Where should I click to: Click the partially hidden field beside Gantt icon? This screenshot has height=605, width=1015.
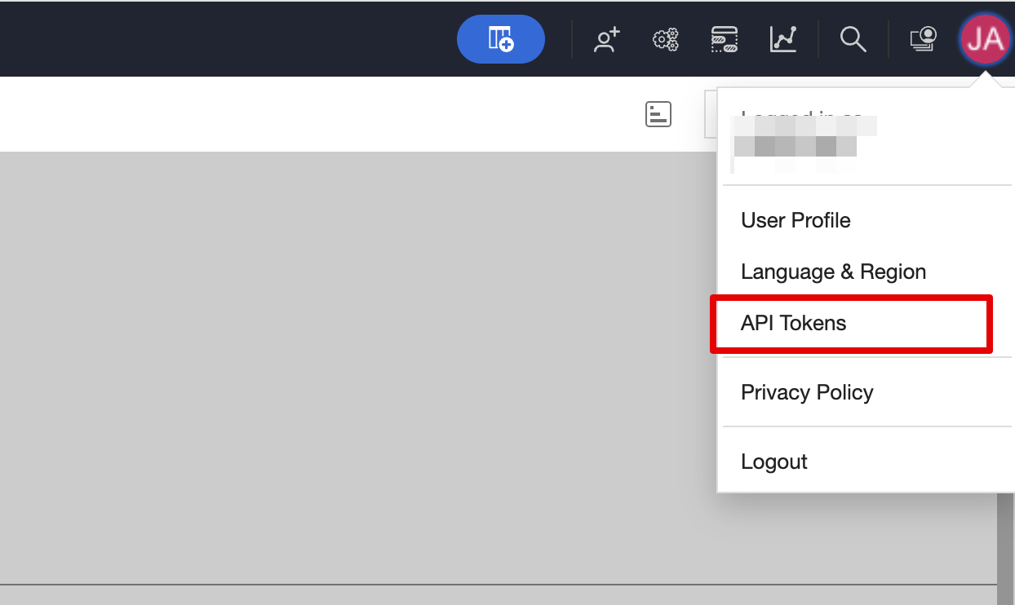(x=710, y=114)
